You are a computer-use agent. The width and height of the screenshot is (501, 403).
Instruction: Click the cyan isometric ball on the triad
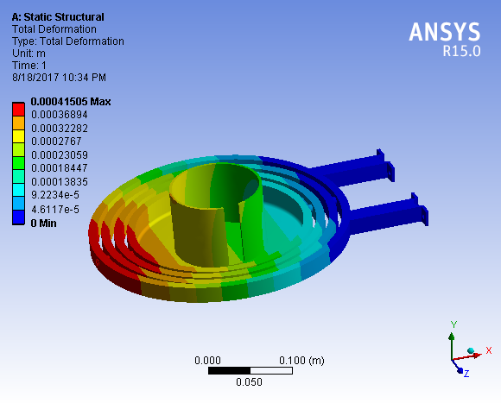click(471, 351)
